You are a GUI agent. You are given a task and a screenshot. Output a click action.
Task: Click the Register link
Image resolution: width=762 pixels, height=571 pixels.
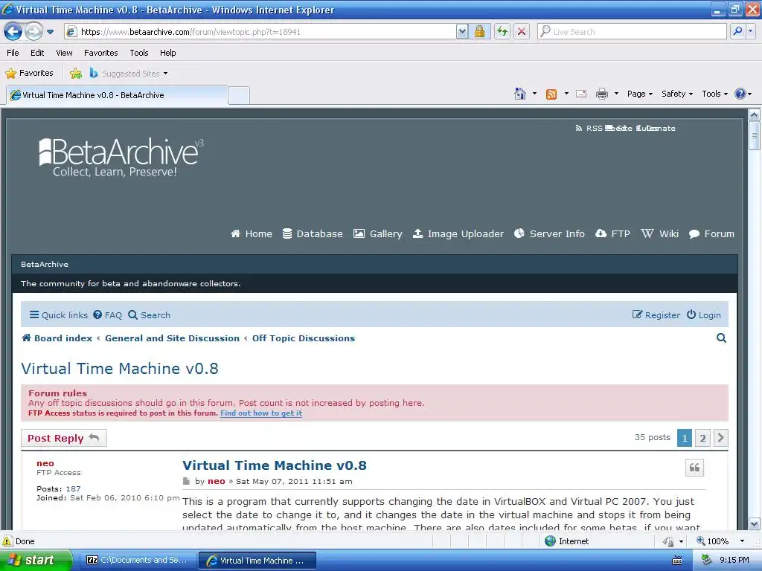[656, 315]
